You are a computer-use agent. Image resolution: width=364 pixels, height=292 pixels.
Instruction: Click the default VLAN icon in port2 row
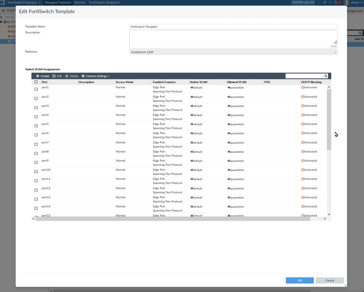tap(192, 97)
